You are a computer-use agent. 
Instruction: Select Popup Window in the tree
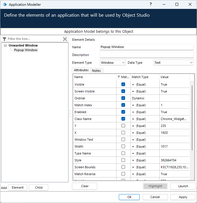coord(26,50)
